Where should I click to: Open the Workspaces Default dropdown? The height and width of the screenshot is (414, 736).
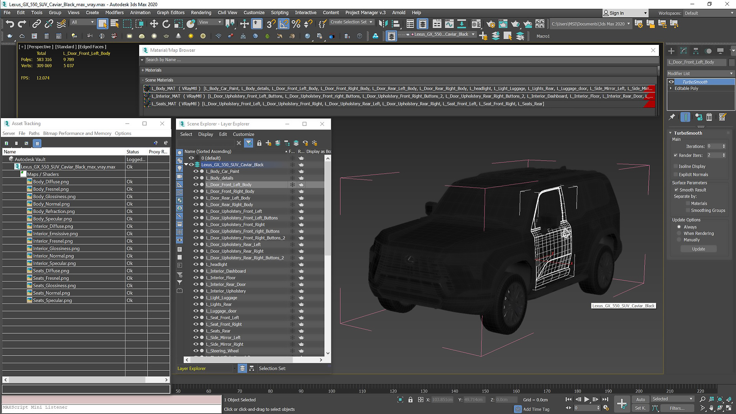709,13
